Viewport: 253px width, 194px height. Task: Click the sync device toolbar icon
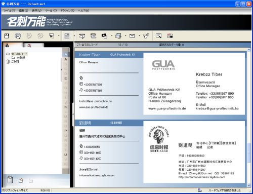[146, 36]
